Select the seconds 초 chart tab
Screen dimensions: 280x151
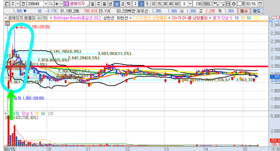click(x=123, y=3)
